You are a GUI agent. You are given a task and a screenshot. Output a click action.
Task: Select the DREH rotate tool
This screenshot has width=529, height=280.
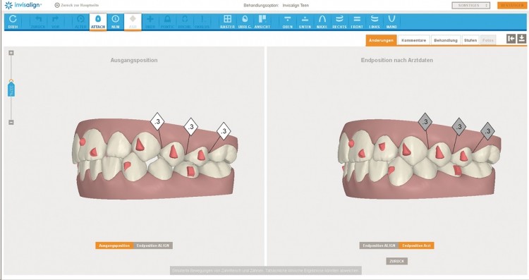pos(13,22)
